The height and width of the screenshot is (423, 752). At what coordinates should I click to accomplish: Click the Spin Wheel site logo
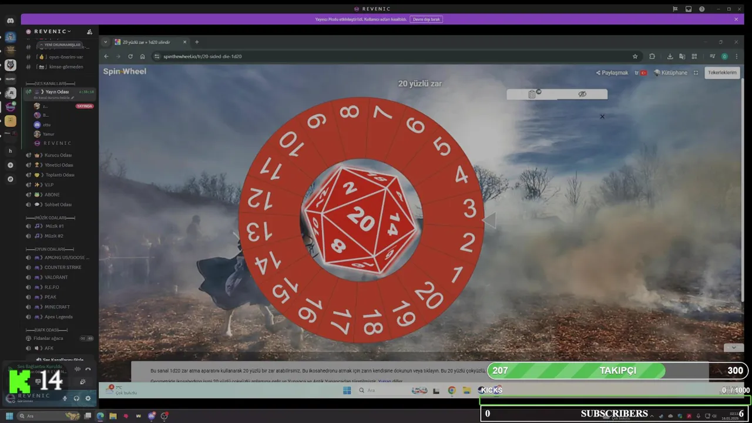click(125, 71)
